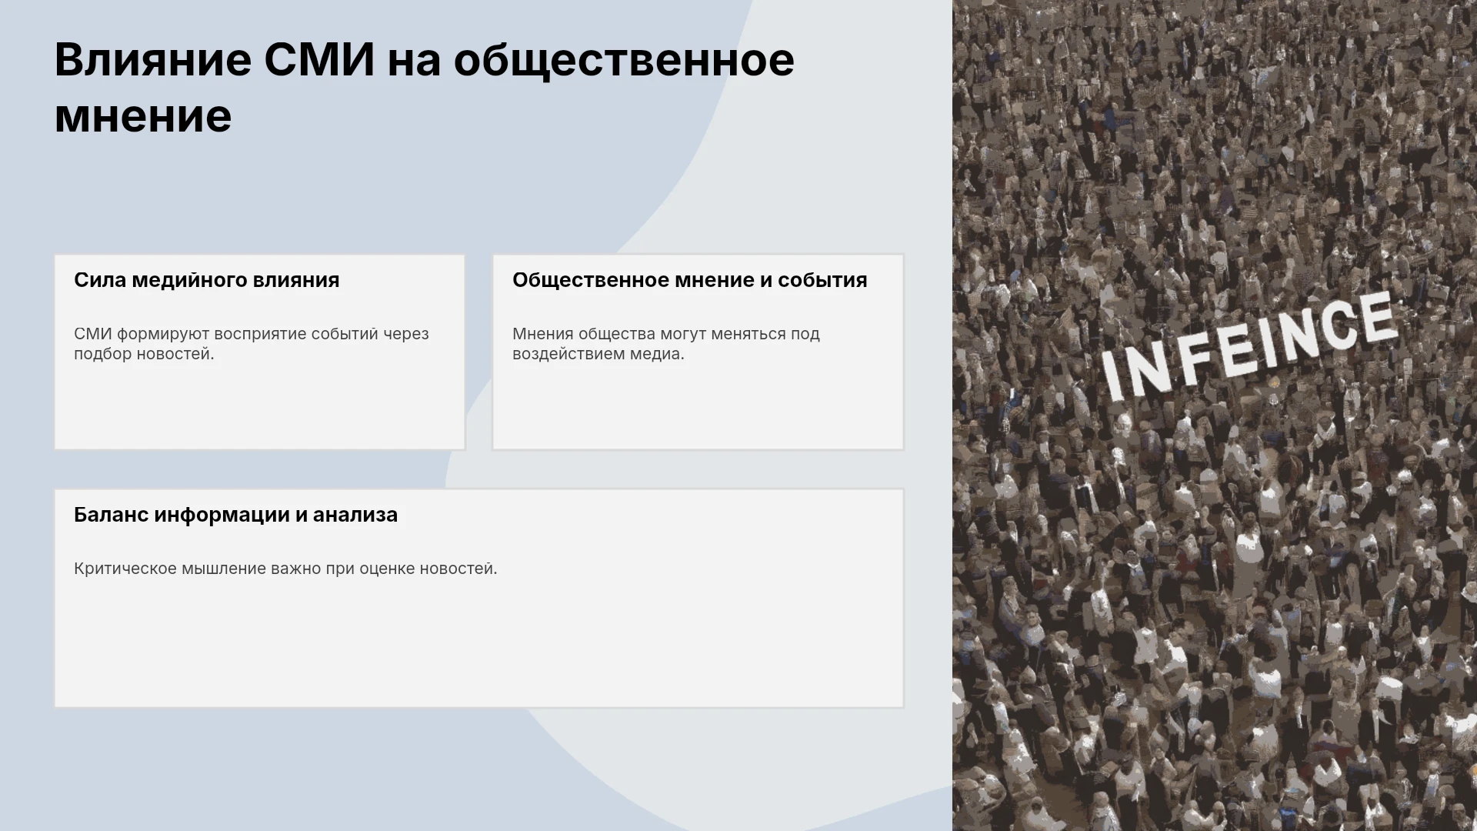Screen dimensions: 1477x831
Task: Select text 'СМИ формируют восприятие событий через подбор новостей'
Action: (252, 344)
